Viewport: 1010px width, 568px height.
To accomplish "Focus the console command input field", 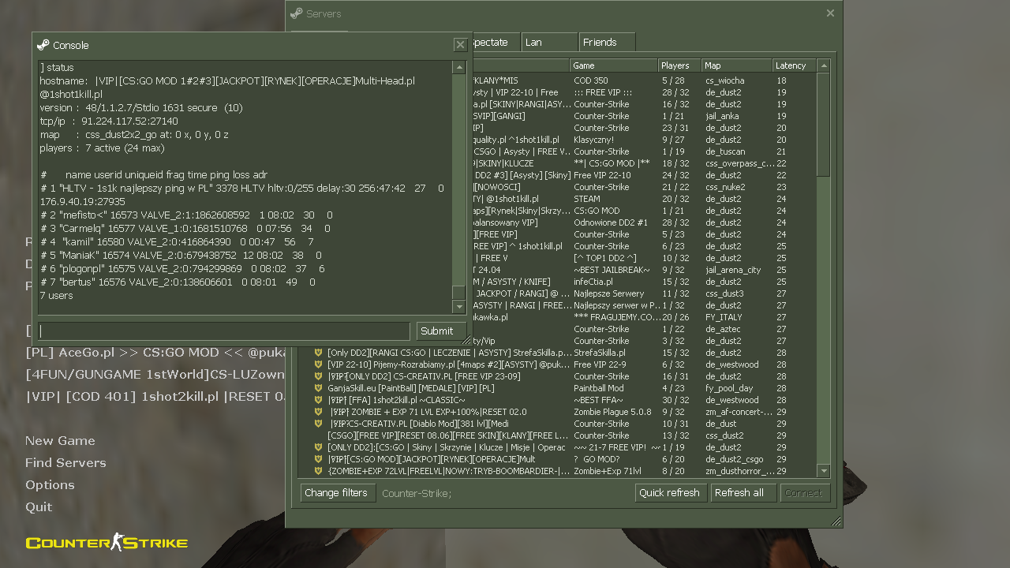I will click(224, 331).
